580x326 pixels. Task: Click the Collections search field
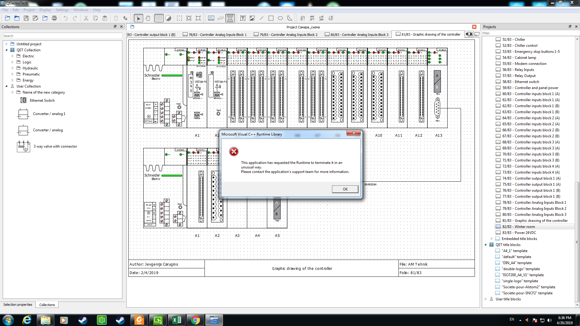pyautogui.click(x=62, y=36)
